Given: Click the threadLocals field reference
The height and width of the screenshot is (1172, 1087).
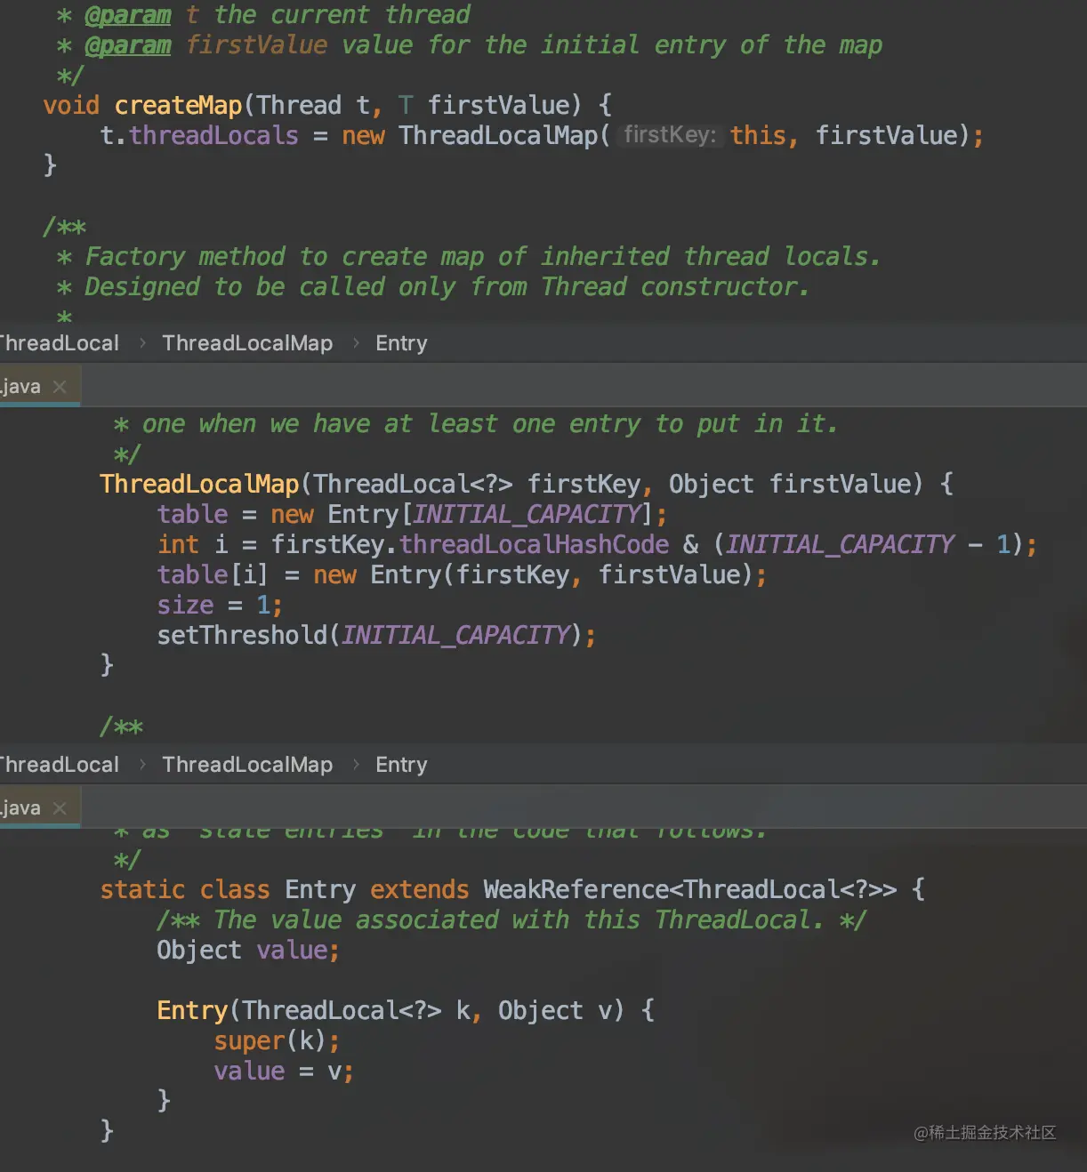Looking at the screenshot, I should click(213, 135).
